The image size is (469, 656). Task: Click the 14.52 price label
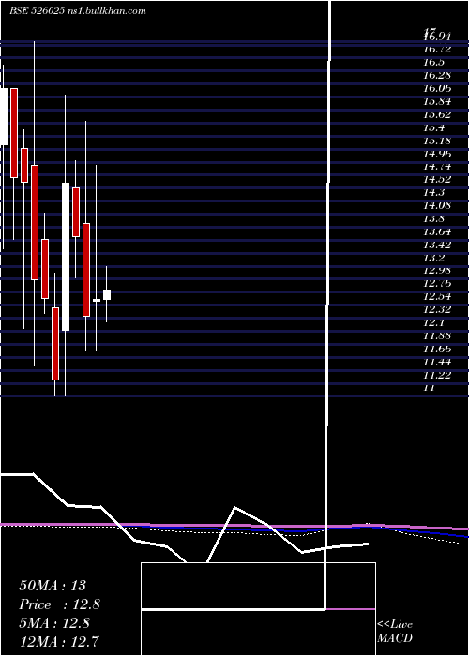coord(437,179)
